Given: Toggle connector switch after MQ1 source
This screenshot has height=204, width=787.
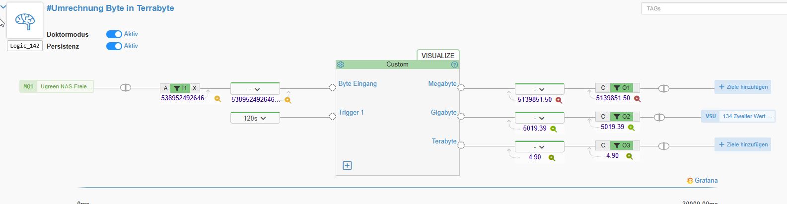Looking at the screenshot, I should coord(126,88).
